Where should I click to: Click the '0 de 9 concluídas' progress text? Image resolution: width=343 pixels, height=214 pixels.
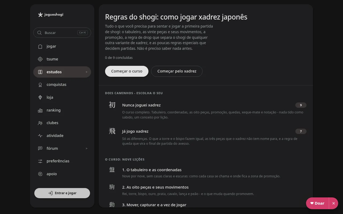(x=119, y=58)
